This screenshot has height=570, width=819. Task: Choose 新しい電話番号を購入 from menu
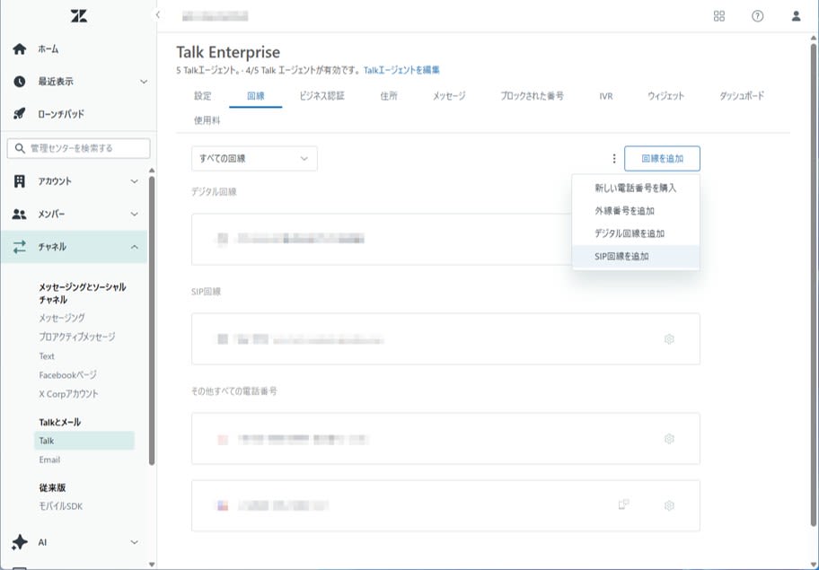point(636,188)
